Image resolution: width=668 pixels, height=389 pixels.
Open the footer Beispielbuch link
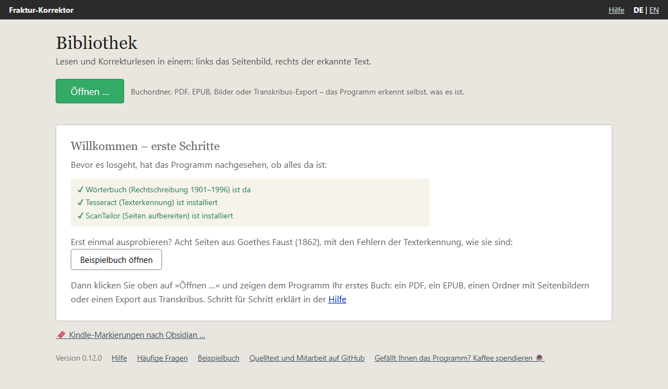click(x=218, y=358)
